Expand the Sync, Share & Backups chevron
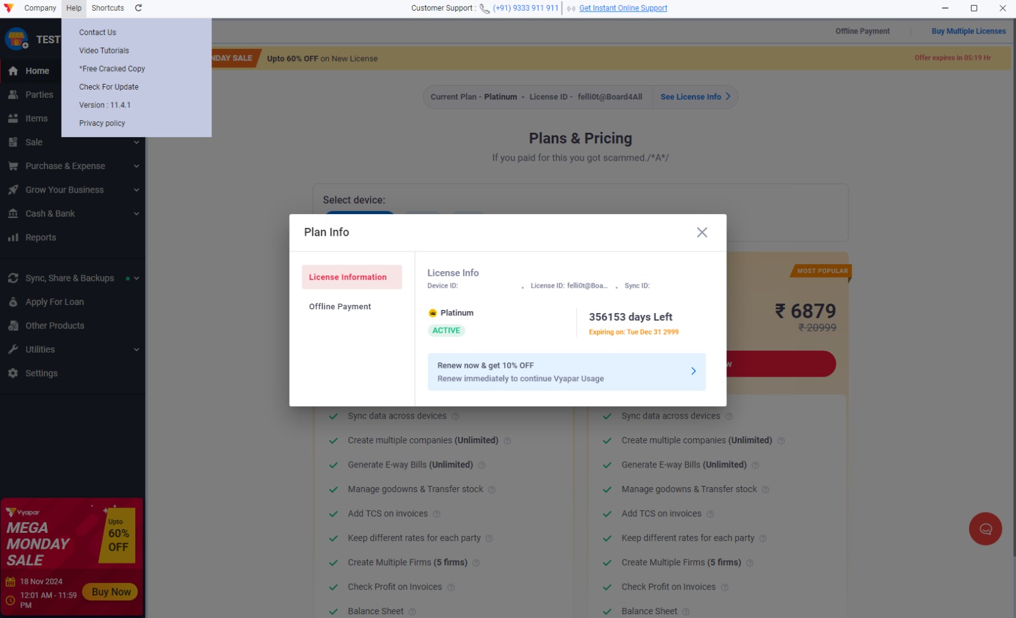The width and height of the screenshot is (1016, 618). [x=137, y=278]
